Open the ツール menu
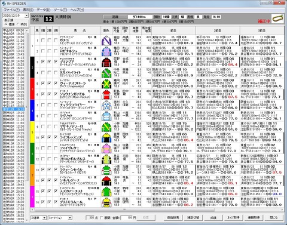 point(60,10)
